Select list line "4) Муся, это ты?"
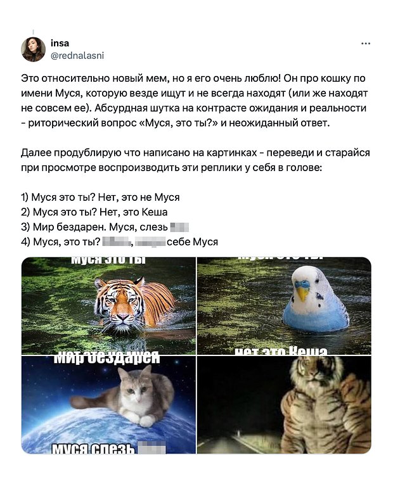The height and width of the screenshot is (491, 393). pos(119,242)
